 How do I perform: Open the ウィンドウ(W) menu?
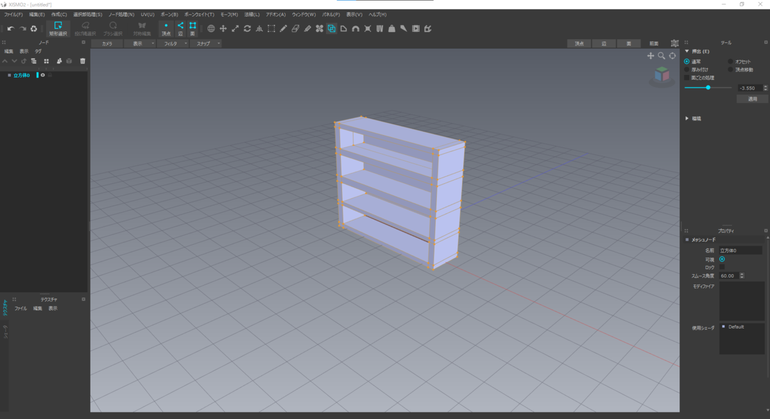tap(304, 14)
